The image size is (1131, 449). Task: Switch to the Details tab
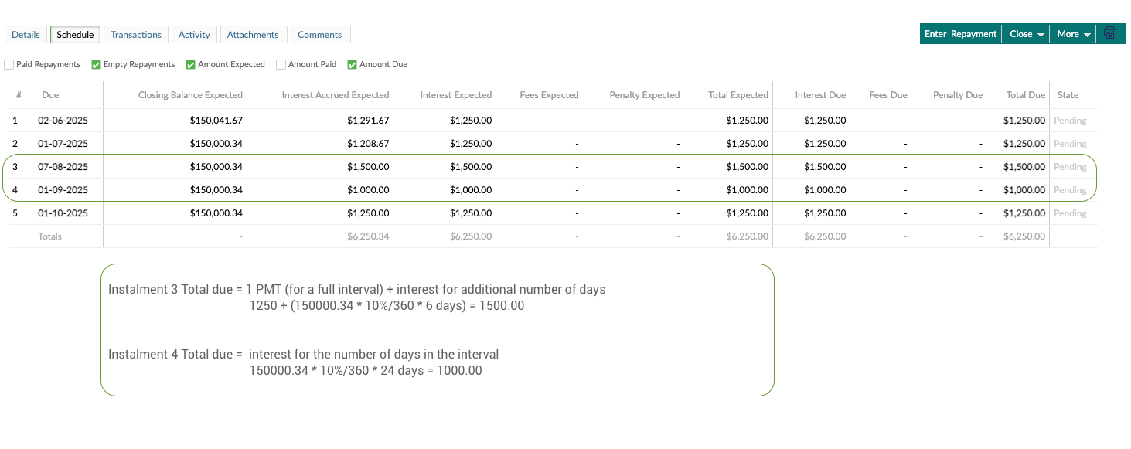point(26,35)
